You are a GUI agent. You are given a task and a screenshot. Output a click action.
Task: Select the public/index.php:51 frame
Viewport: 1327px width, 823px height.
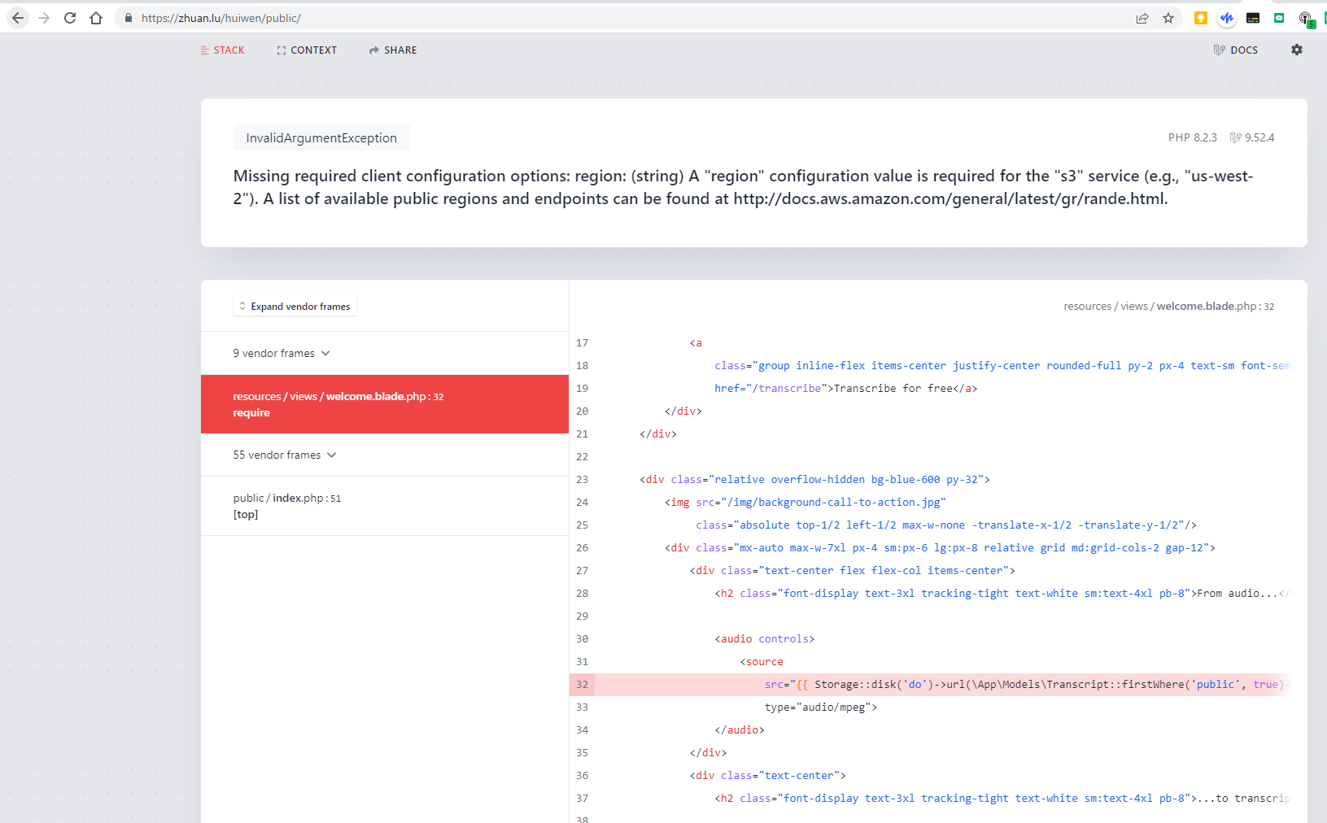click(385, 506)
